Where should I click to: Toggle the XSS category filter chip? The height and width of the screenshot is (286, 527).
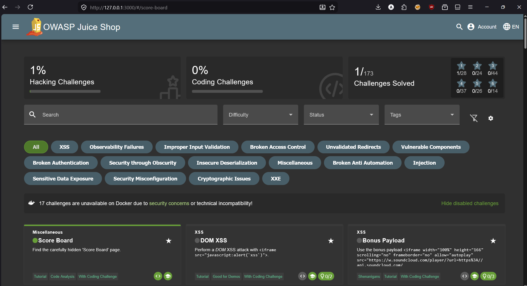64,147
